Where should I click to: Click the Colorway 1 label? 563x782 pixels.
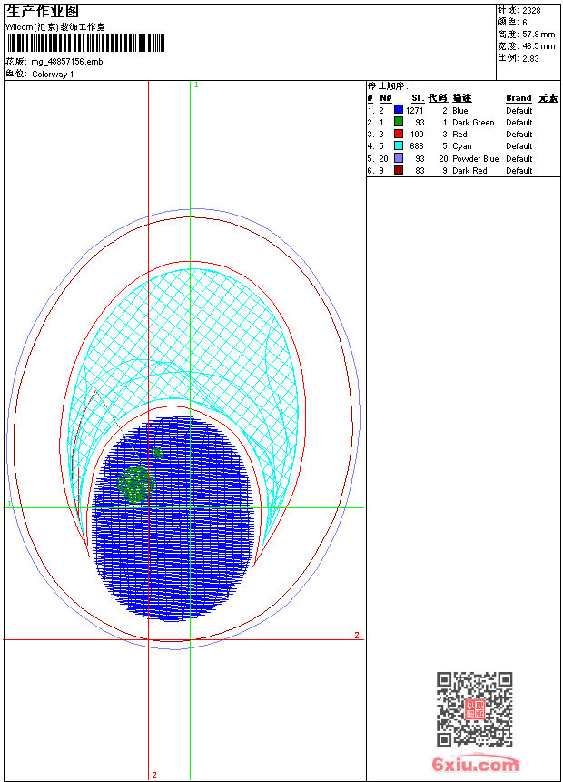pos(53,74)
